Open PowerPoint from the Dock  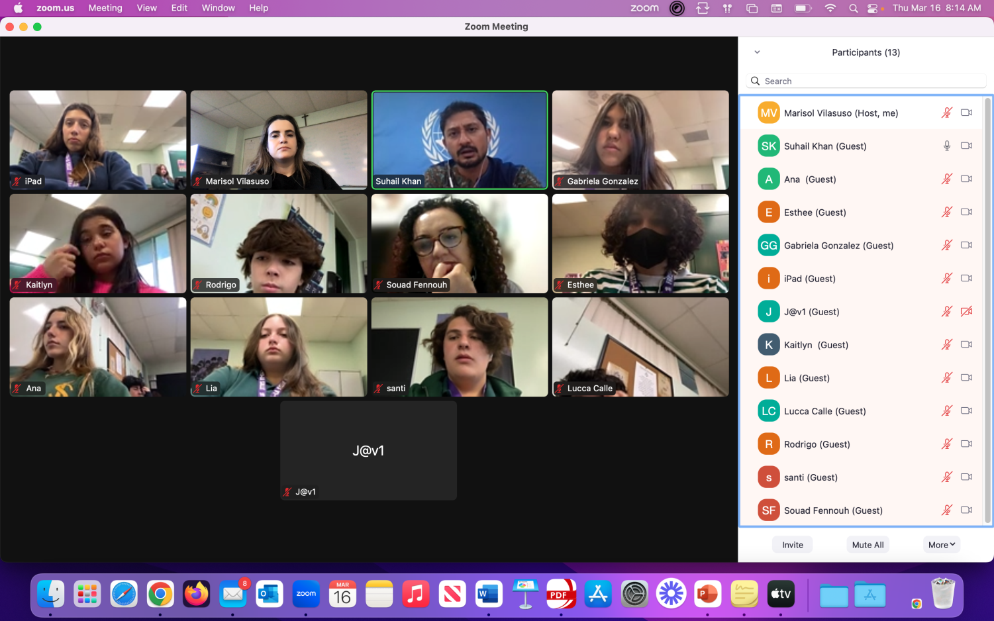coord(707,593)
